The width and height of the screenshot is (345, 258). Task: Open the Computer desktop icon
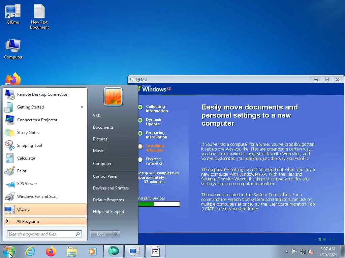(13, 49)
